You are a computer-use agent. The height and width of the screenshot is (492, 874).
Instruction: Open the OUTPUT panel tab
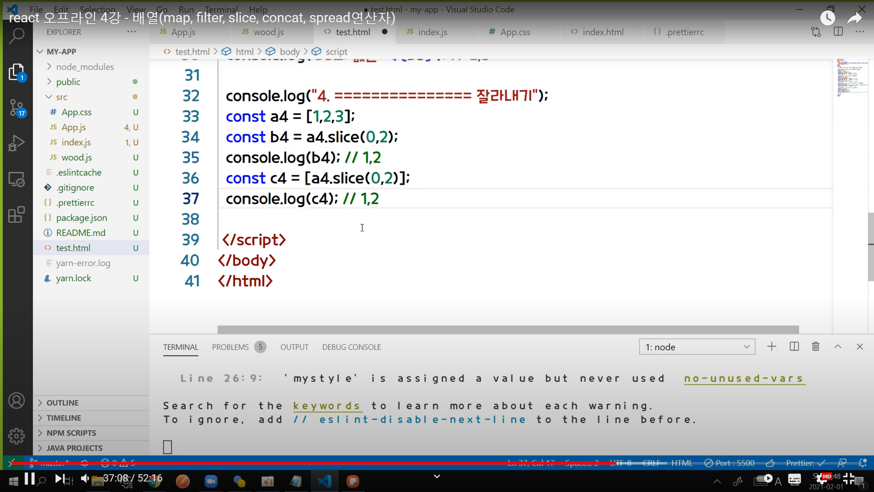click(294, 347)
